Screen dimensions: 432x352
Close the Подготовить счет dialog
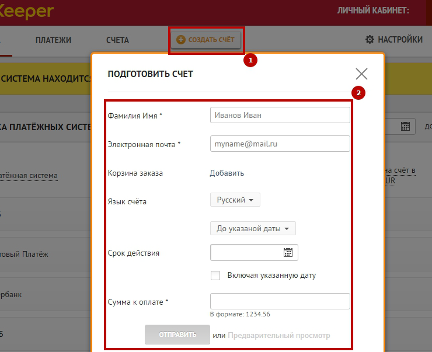(x=361, y=74)
